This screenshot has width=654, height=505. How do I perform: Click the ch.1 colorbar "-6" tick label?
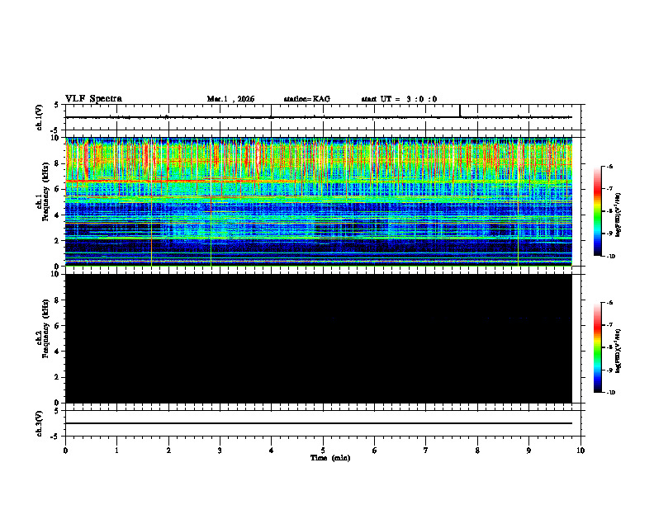pos(609,166)
